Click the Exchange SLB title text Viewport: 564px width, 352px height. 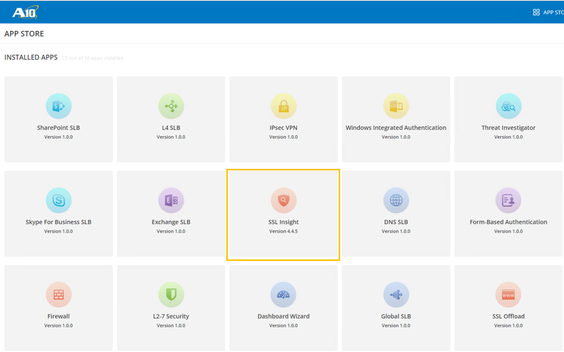171,222
